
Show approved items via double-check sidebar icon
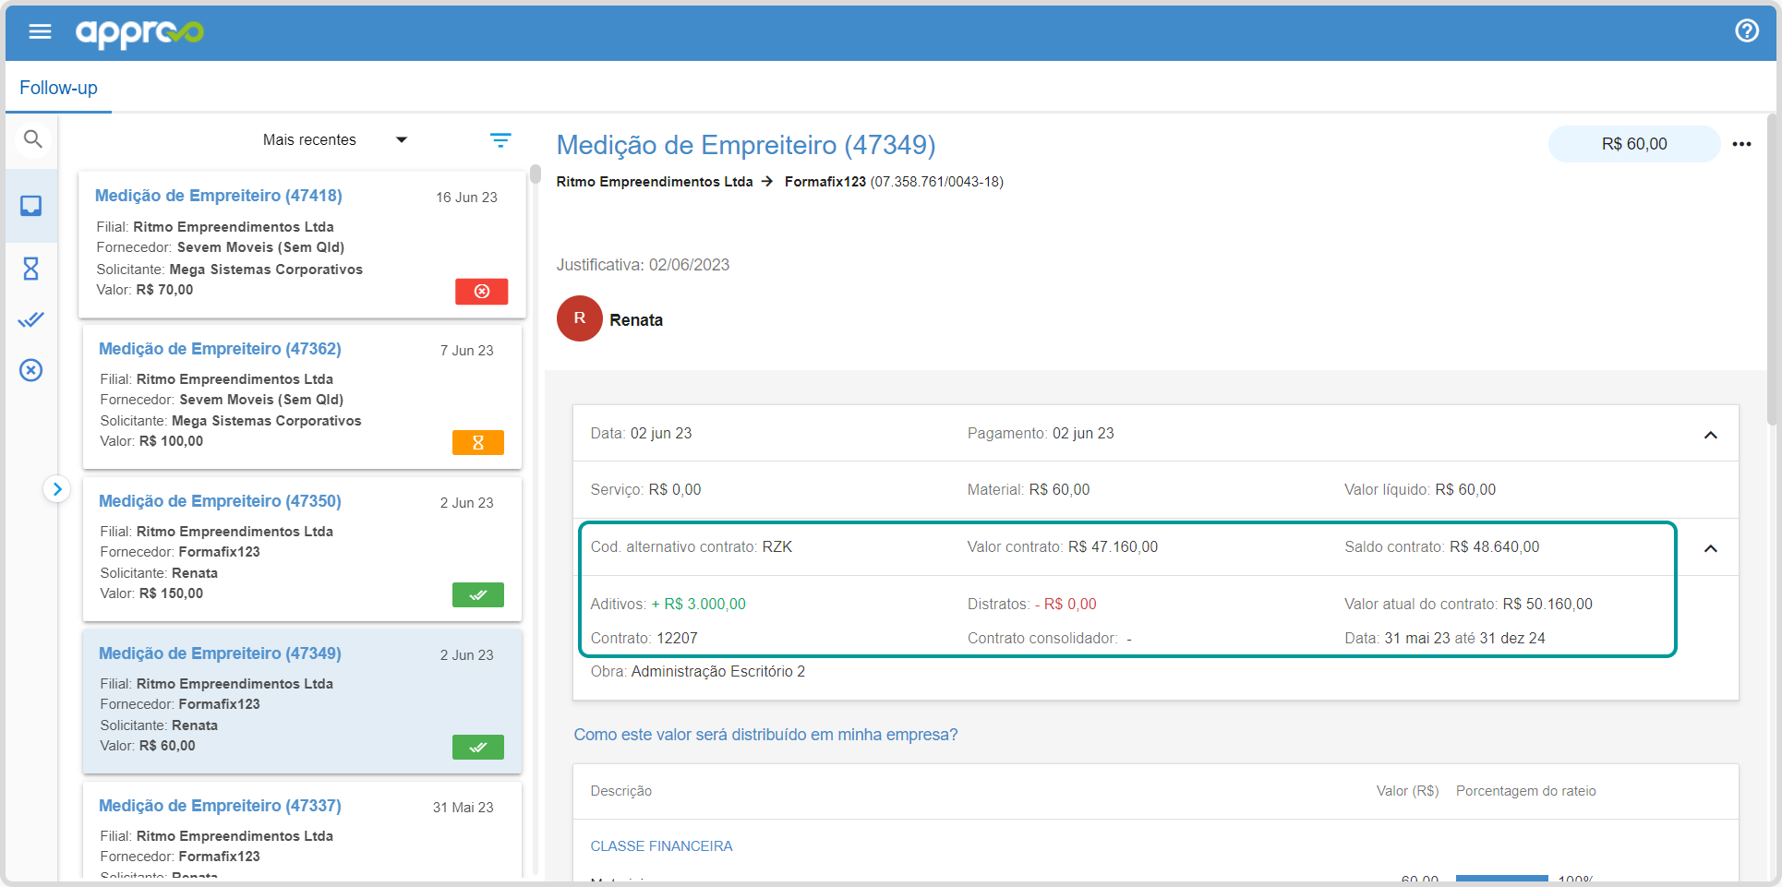tap(31, 319)
